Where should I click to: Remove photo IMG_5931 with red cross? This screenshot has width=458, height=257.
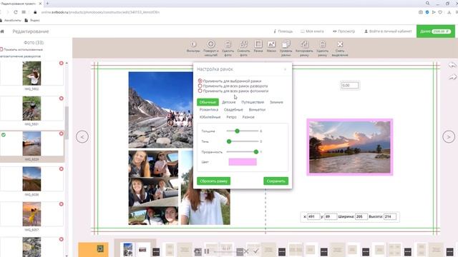[62, 99]
